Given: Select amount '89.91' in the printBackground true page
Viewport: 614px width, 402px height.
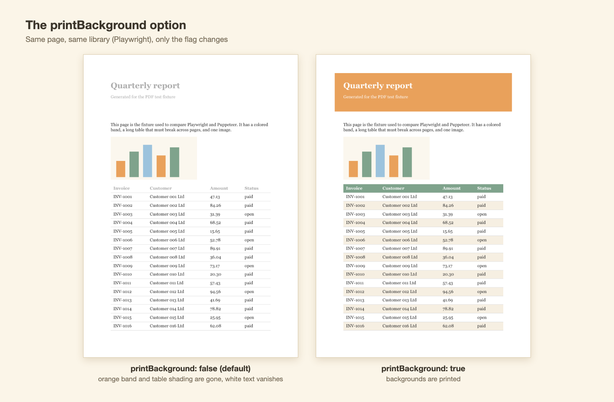Looking at the screenshot, I should coord(448,249).
